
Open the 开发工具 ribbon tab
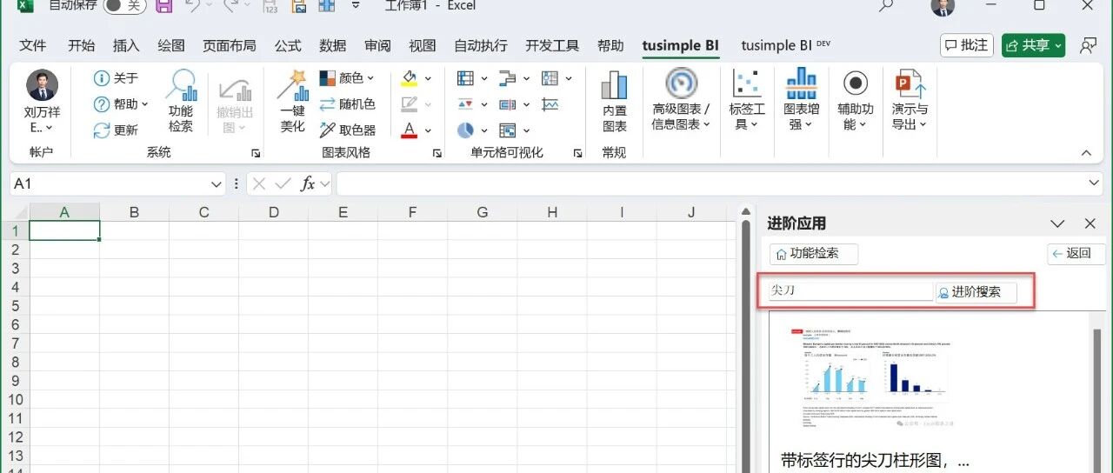[x=552, y=46]
